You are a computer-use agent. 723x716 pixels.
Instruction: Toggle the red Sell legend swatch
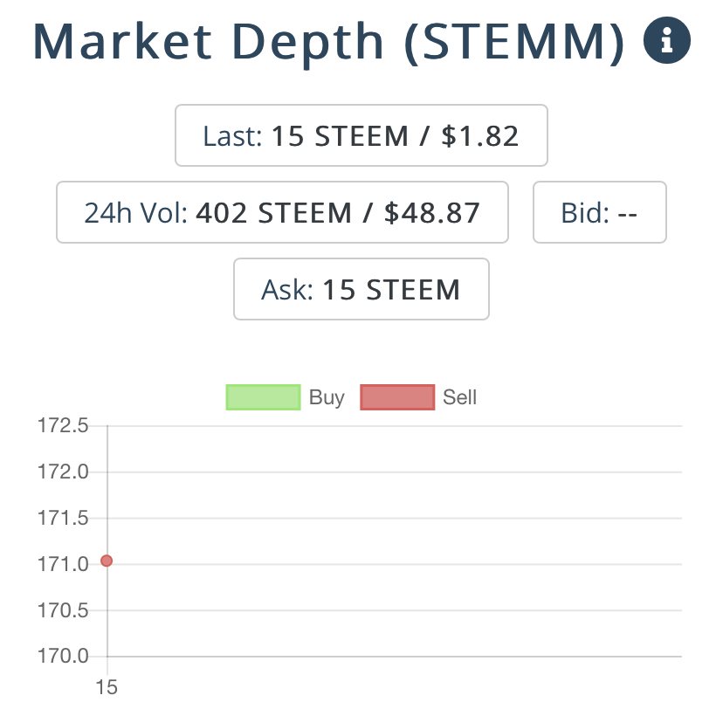[x=397, y=397]
